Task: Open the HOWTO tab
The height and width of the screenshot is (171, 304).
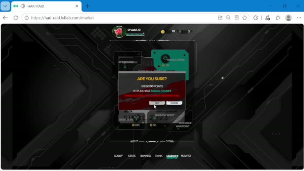Action: pos(186,156)
